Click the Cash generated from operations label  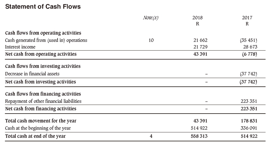point(46,40)
